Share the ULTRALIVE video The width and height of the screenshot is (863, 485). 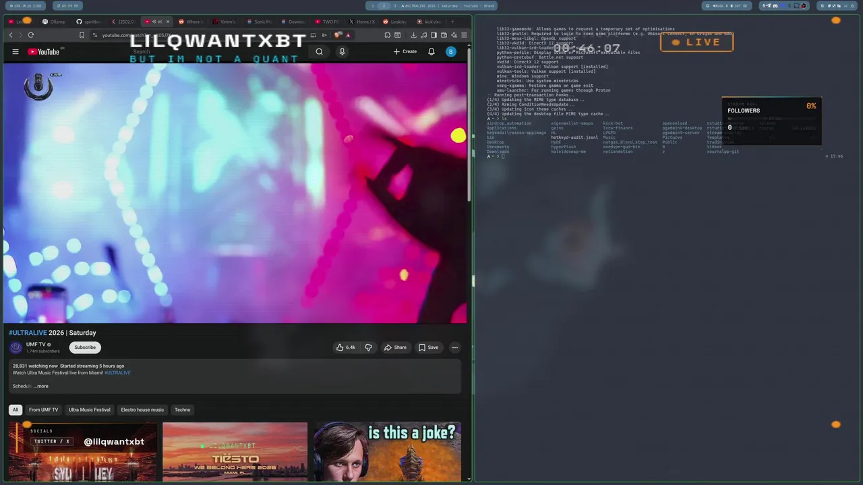[395, 348]
